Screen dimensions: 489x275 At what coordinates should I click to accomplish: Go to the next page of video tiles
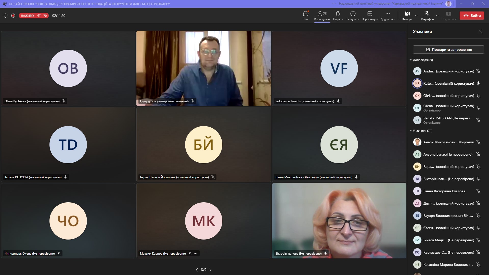pyautogui.click(x=211, y=270)
